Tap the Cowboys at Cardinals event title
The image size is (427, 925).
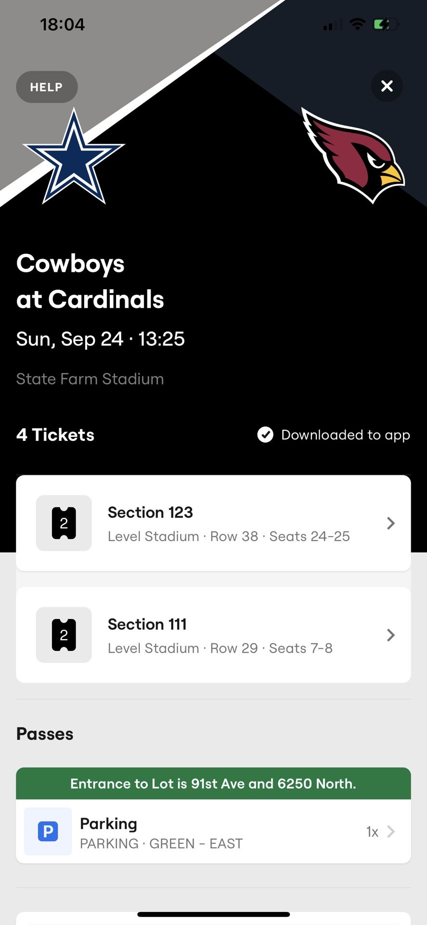[90, 281]
